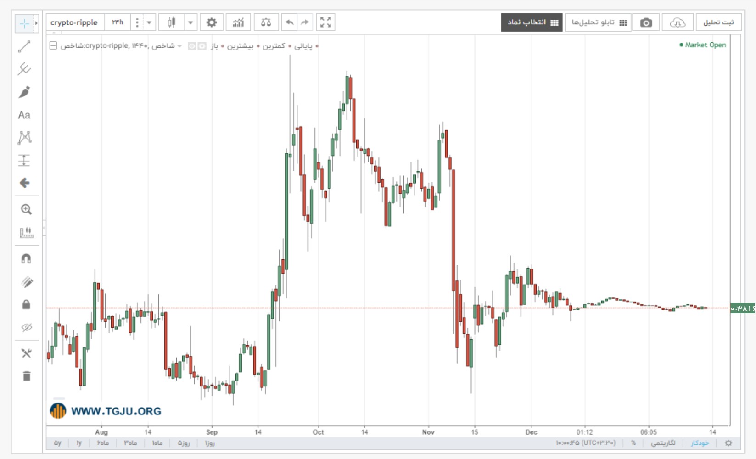
Task: Click the compare symbols scale icon
Action: [x=266, y=22]
